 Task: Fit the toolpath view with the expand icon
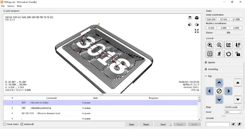click(x=197, y=31)
